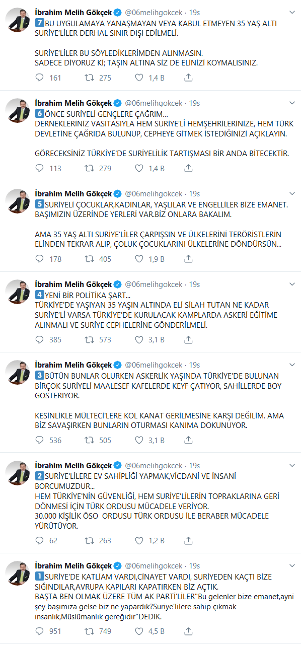The image size is (301, 646).
Task: Like tweet 3 showing 3,1 B likes
Action: [x=139, y=440]
